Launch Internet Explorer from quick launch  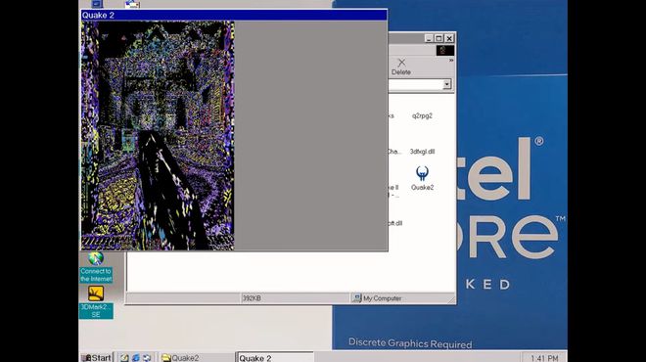135,358
